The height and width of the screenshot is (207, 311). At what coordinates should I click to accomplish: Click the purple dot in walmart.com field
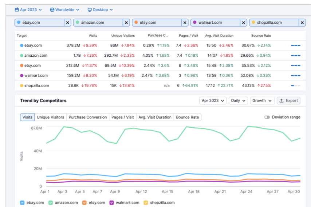[x=195, y=22]
